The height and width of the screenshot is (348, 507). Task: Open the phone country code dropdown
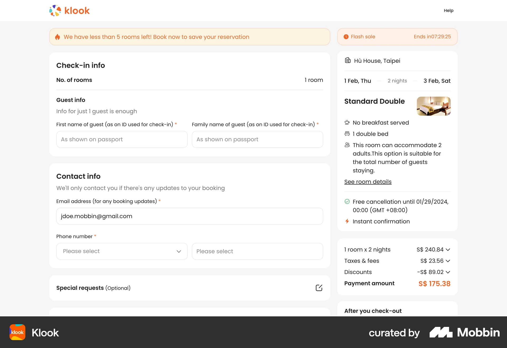point(122,251)
